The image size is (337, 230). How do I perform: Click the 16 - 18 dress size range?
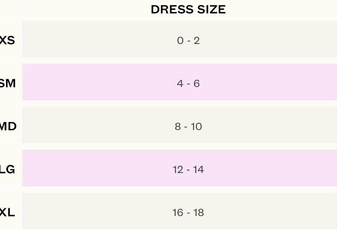pos(188,213)
